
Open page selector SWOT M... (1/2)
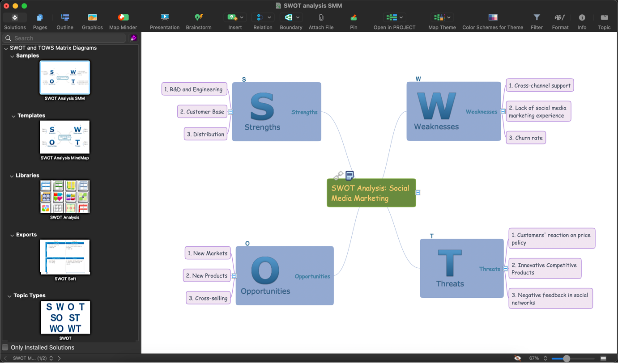coord(33,358)
